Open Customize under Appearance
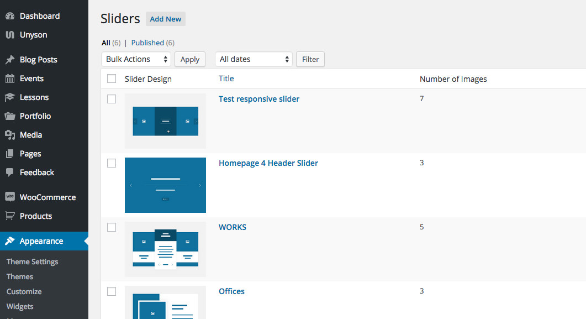The height and width of the screenshot is (319, 586). coord(24,292)
